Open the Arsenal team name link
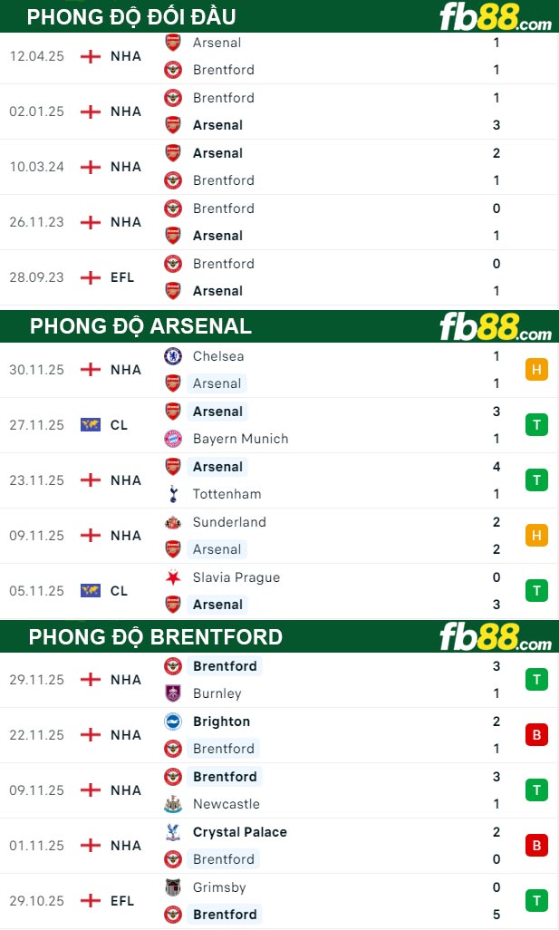559x930 pixels. click(217, 383)
